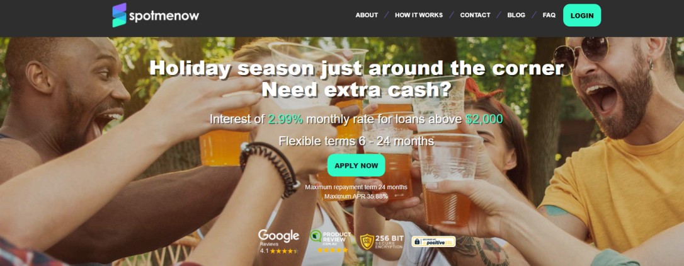Open the Blog navigation link

click(x=516, y=15)
